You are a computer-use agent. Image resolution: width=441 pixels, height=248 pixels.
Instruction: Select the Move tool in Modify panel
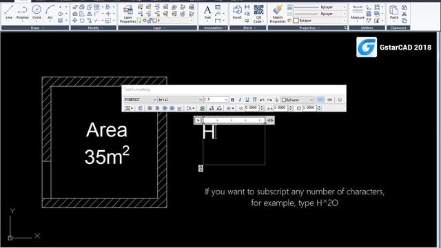click(x=75, y=20)
